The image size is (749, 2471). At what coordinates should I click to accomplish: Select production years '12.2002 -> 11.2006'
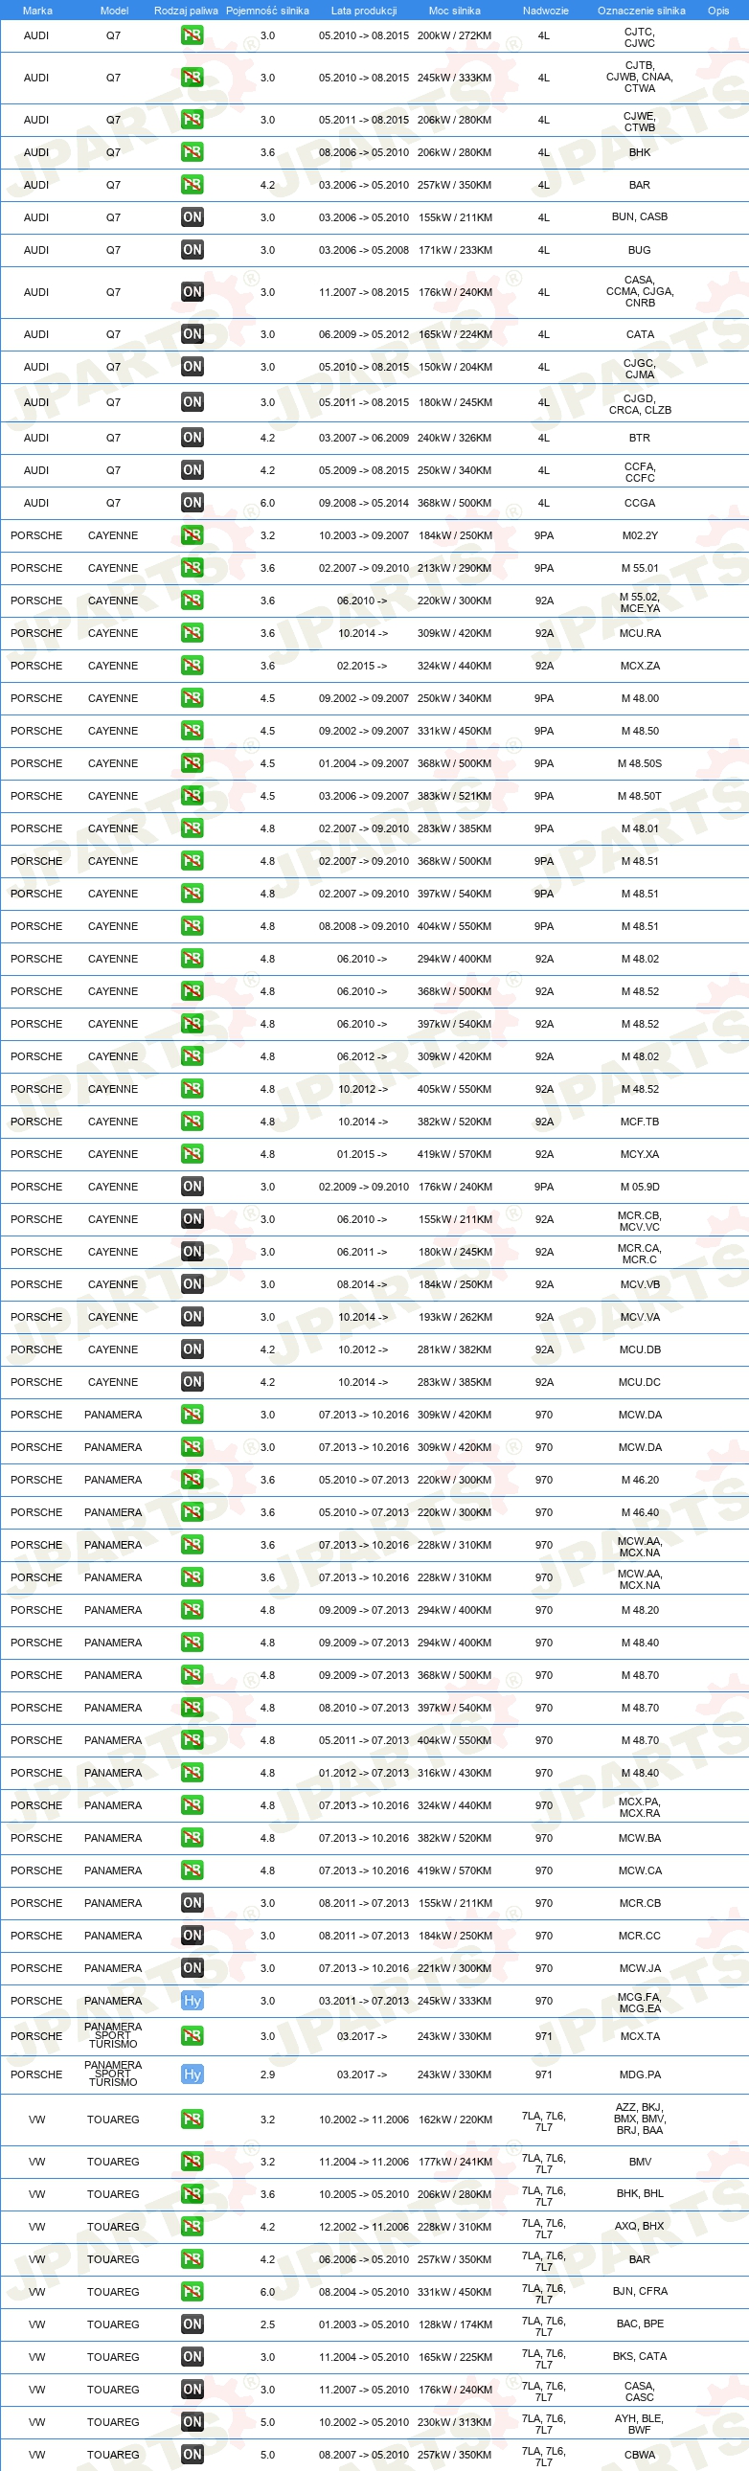coord(363,2228)
